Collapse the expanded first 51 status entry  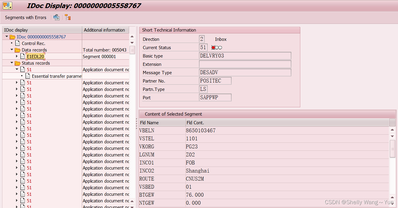pyautogui.click(x=17, y=69)
